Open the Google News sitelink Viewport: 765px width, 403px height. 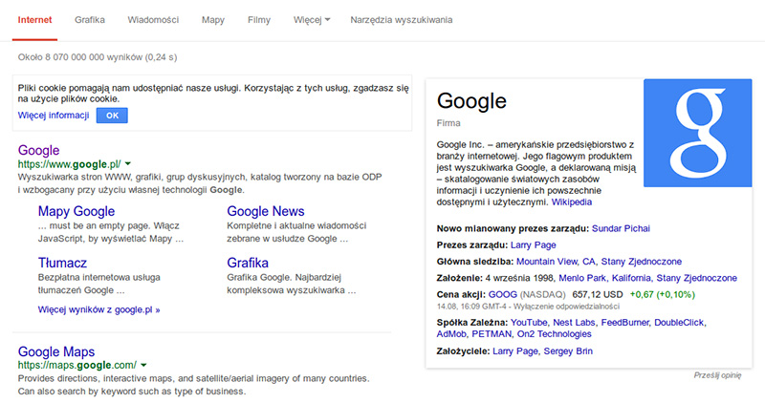(x=266, y=211)
